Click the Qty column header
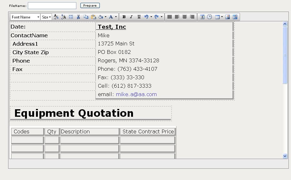Screen dimensions: 291x180 pos(52,131)
